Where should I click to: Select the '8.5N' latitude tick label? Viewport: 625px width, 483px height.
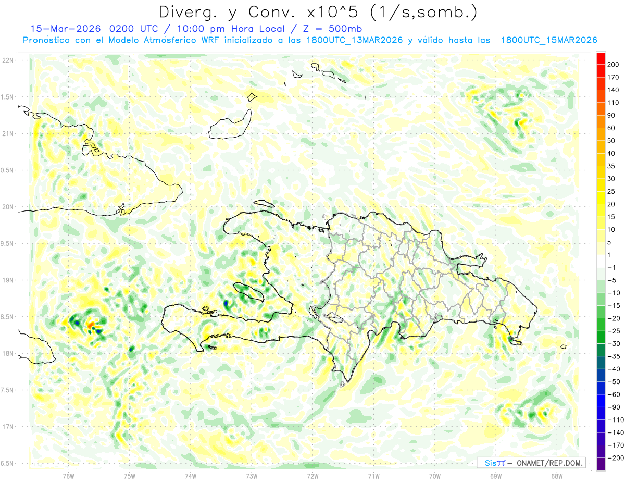(x=7, y=317)
